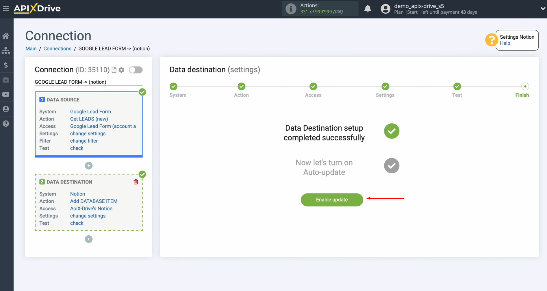Open connection settings via gear icon

(121, 70)
